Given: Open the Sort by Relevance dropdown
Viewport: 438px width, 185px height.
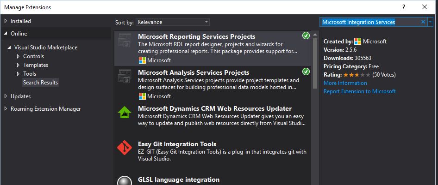Looking at the screenshot, I should point(173,22).
